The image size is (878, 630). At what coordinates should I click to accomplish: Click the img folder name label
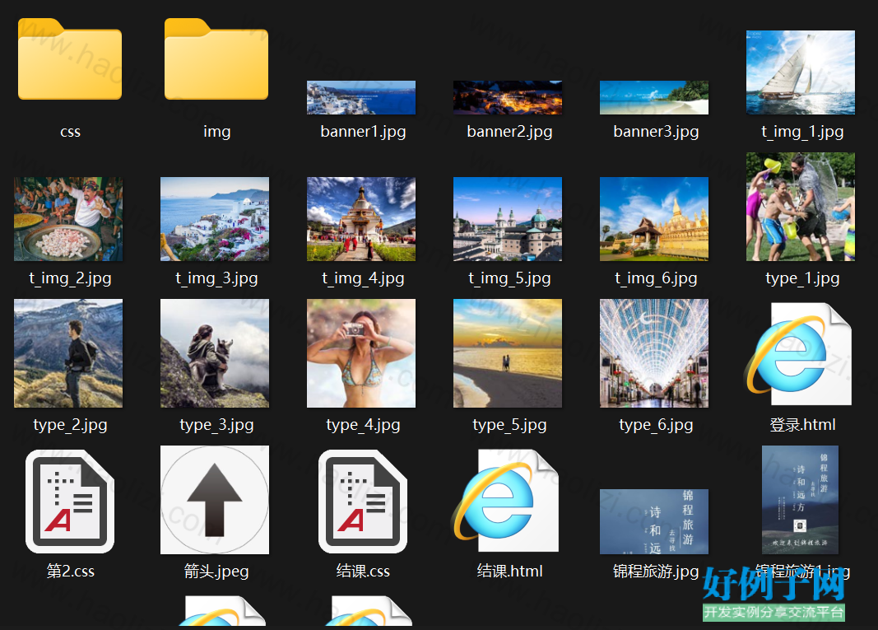pyautogui.click(x=216, y=132)
